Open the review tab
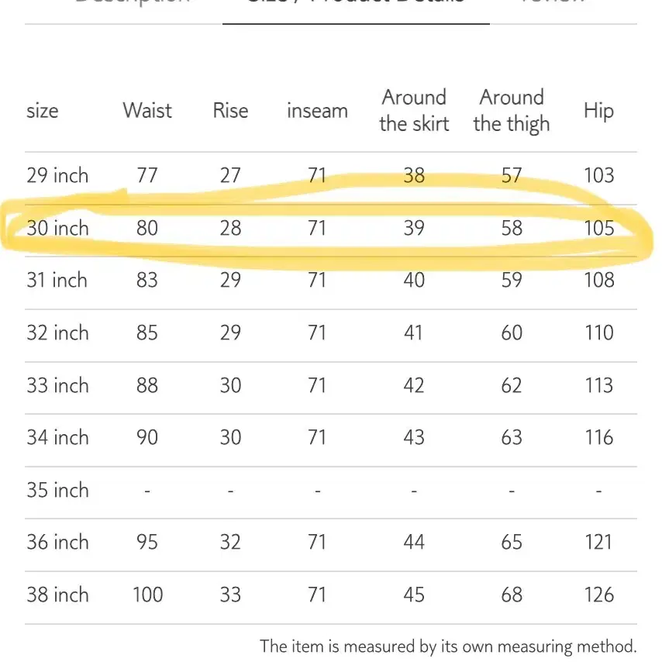 tap(554, 2)
